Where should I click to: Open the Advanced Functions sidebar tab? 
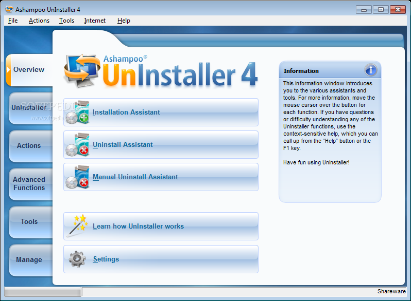click(x=31, y=183)
